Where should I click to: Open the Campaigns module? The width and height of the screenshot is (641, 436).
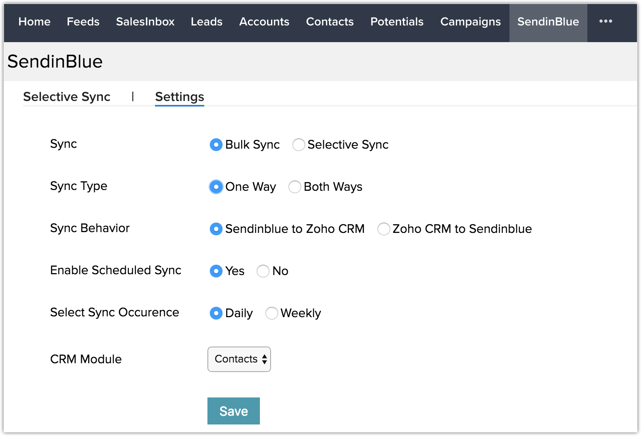(x=471, y=21)
